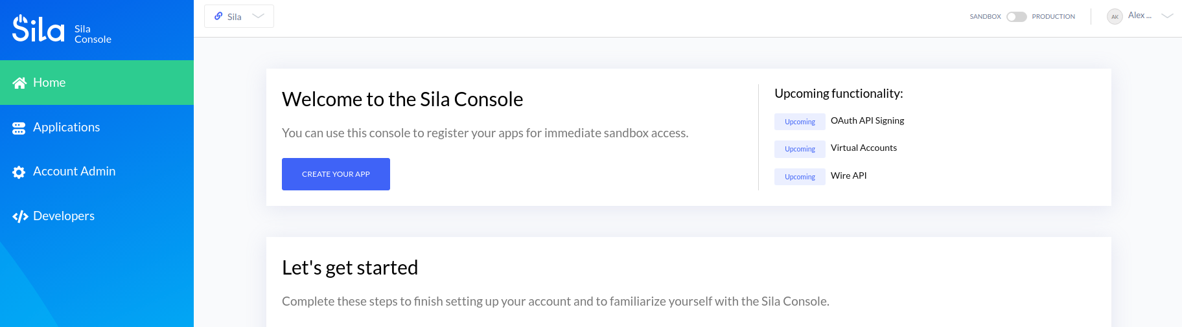Click the Sandbox label near the toggle
The height and width of the screenshot is (327, 1182).
tap(985, 17)
